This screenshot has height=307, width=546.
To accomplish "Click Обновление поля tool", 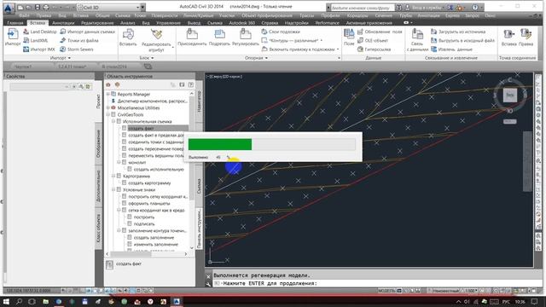I will [x=380, y=32].
